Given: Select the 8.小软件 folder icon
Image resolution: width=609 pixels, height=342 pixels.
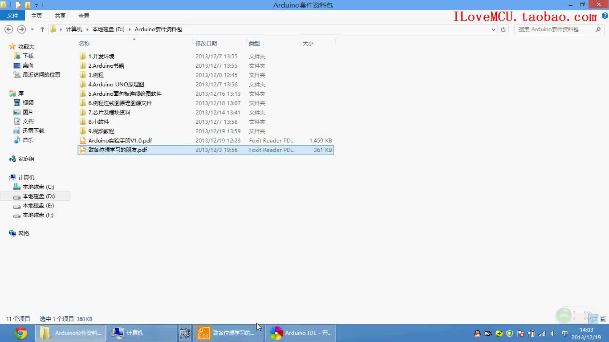Looking at the screenshot, I should pyautogui.click(x=83, y=122).
